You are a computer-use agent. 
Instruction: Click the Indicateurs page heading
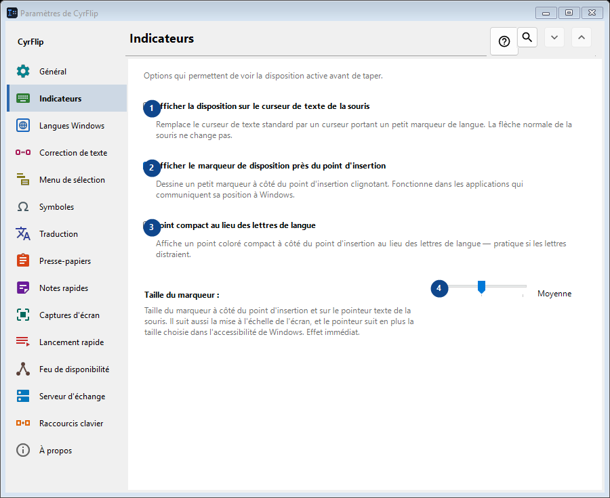coord(161,39)
